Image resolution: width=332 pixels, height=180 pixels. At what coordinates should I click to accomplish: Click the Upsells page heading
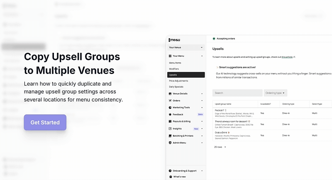pyautogui.click(x=218, y=49)
